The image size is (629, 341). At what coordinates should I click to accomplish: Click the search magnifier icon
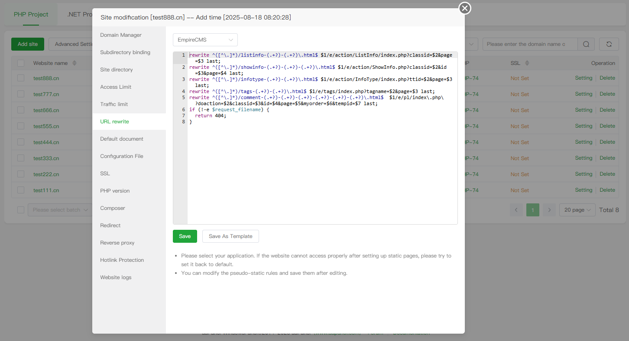click(586, 44)
